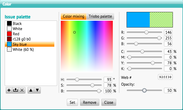183x110 pixels.
Task: Move the selected color up with the up arrow
Action: click(x=31, y=90)
